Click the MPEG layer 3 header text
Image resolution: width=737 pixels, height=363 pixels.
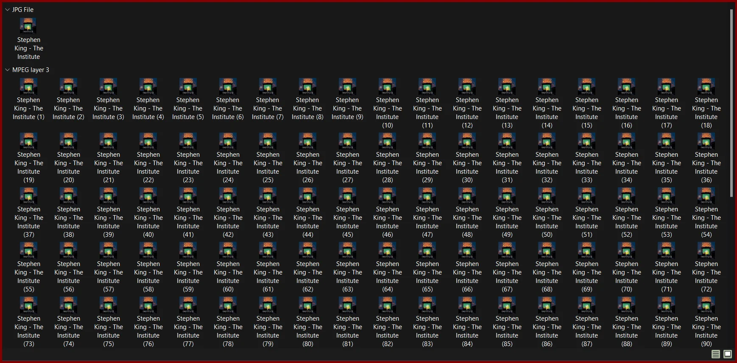31,69
